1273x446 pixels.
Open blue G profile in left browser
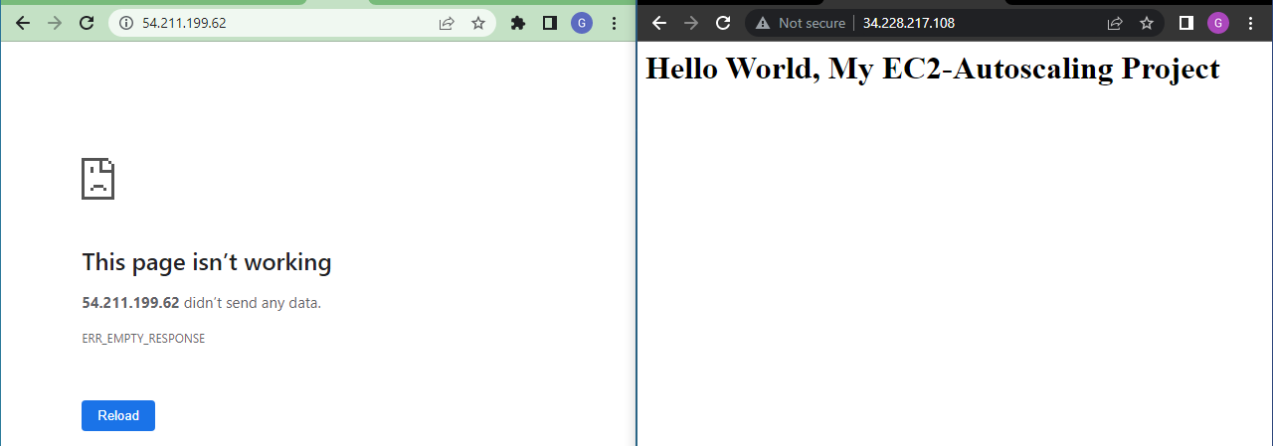click(x=582, y=23)
